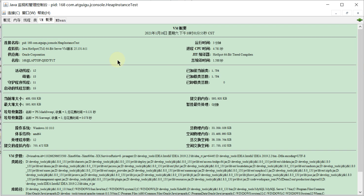Click the VM 概要 heading text
Viewport: 364px width, 196px height.
click(x=179, y=28)
